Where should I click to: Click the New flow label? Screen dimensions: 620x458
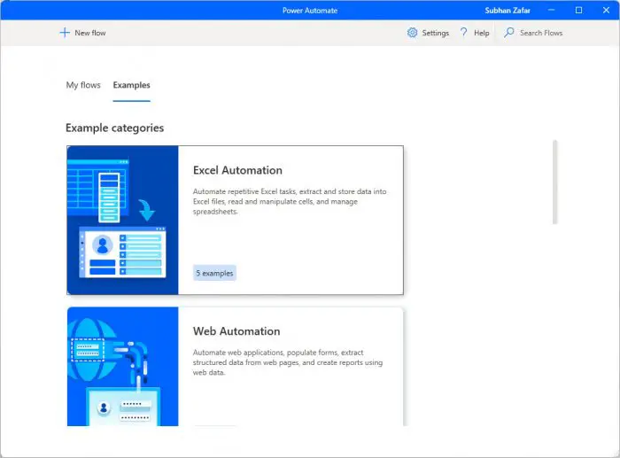(x=90, y=33)
